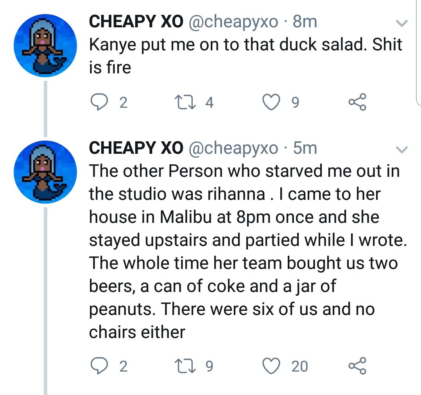
Task: Share the Rihanna studio tweet
Action: (357, 366)
